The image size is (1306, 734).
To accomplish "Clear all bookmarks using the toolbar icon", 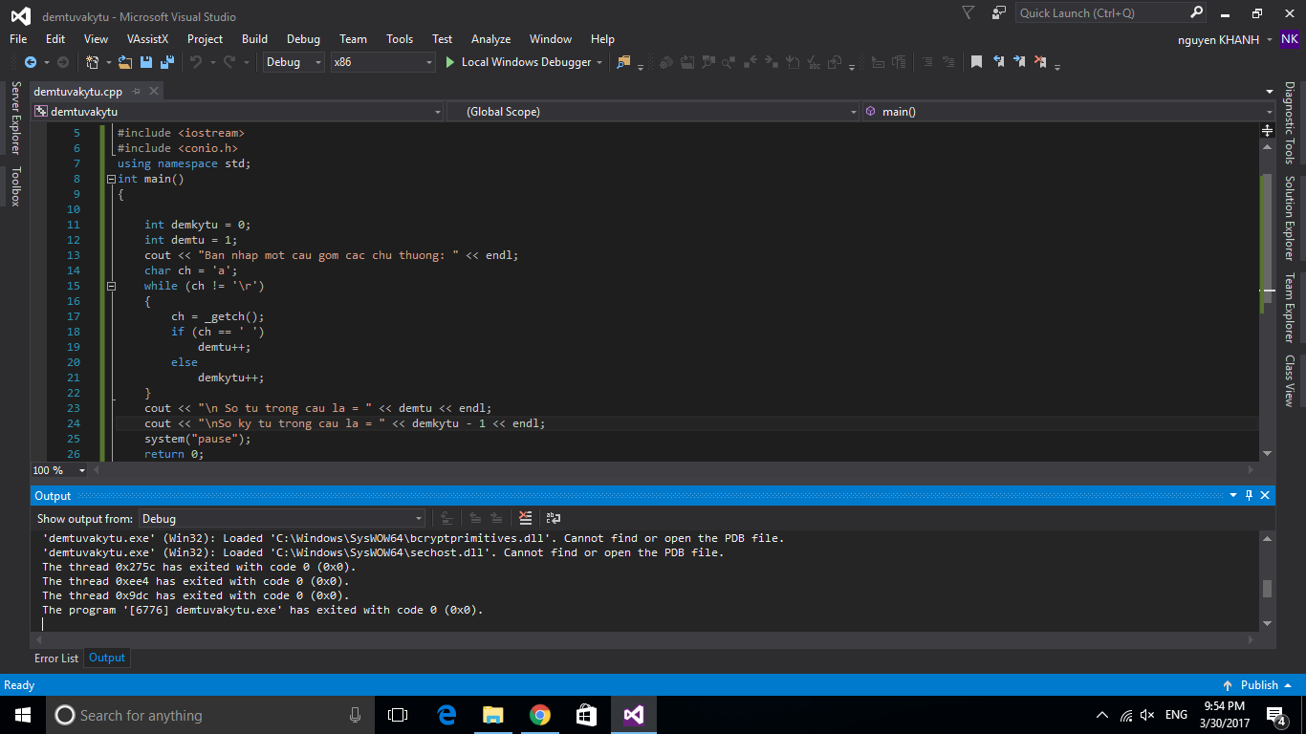I will 1039,62.
